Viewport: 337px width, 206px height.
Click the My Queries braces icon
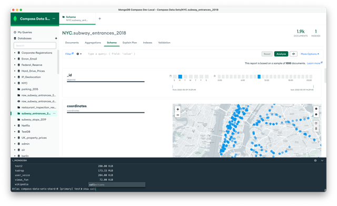click(15, 32)
